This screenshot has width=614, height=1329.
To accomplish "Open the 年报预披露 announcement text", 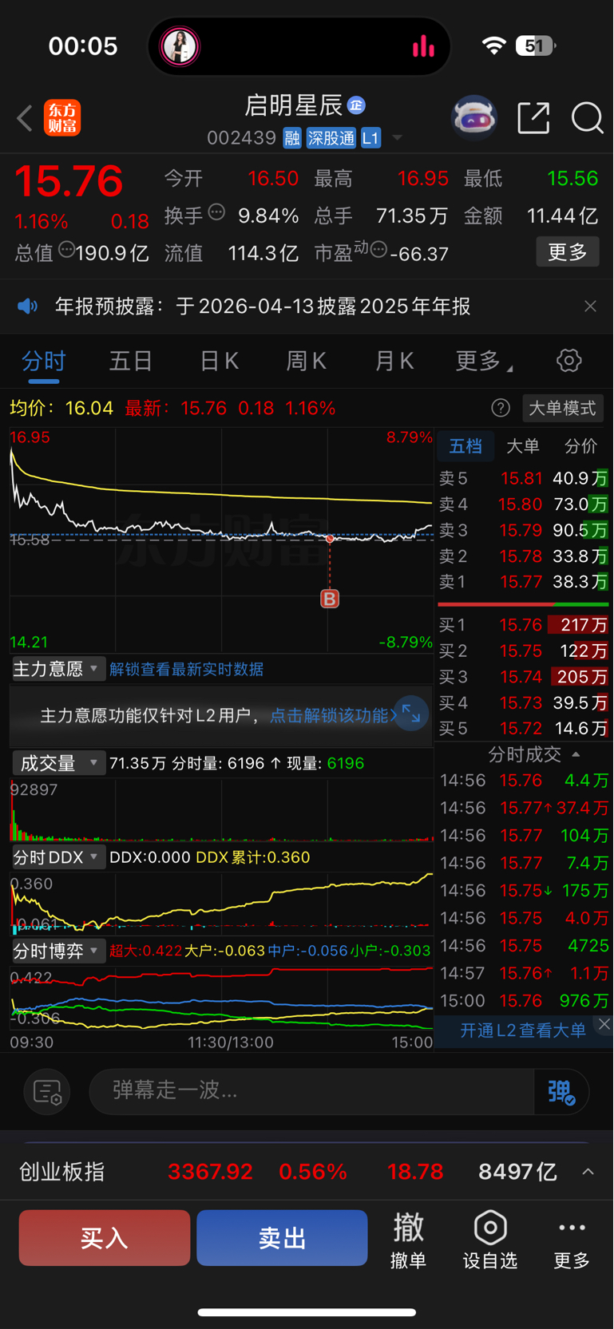I will [263, 307].
